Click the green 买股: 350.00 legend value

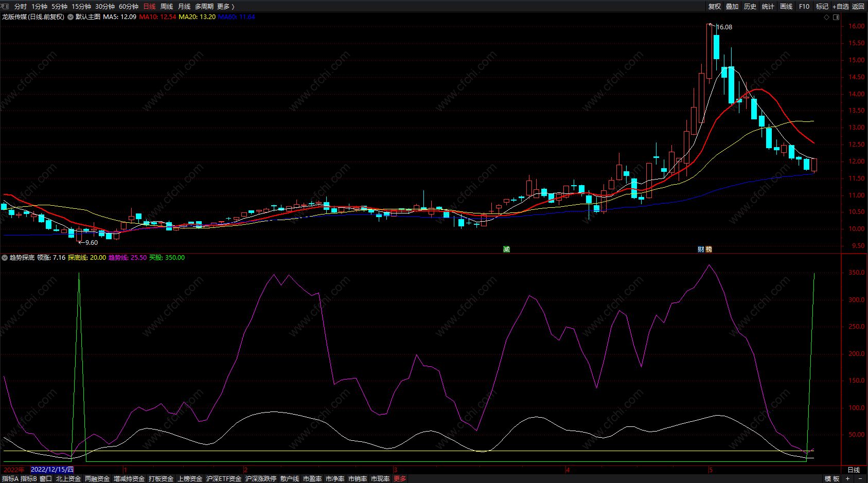pos(167,258)
